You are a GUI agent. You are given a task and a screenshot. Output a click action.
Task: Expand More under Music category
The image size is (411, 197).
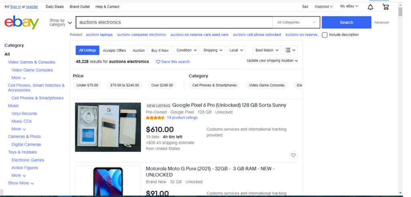point(18,129)
